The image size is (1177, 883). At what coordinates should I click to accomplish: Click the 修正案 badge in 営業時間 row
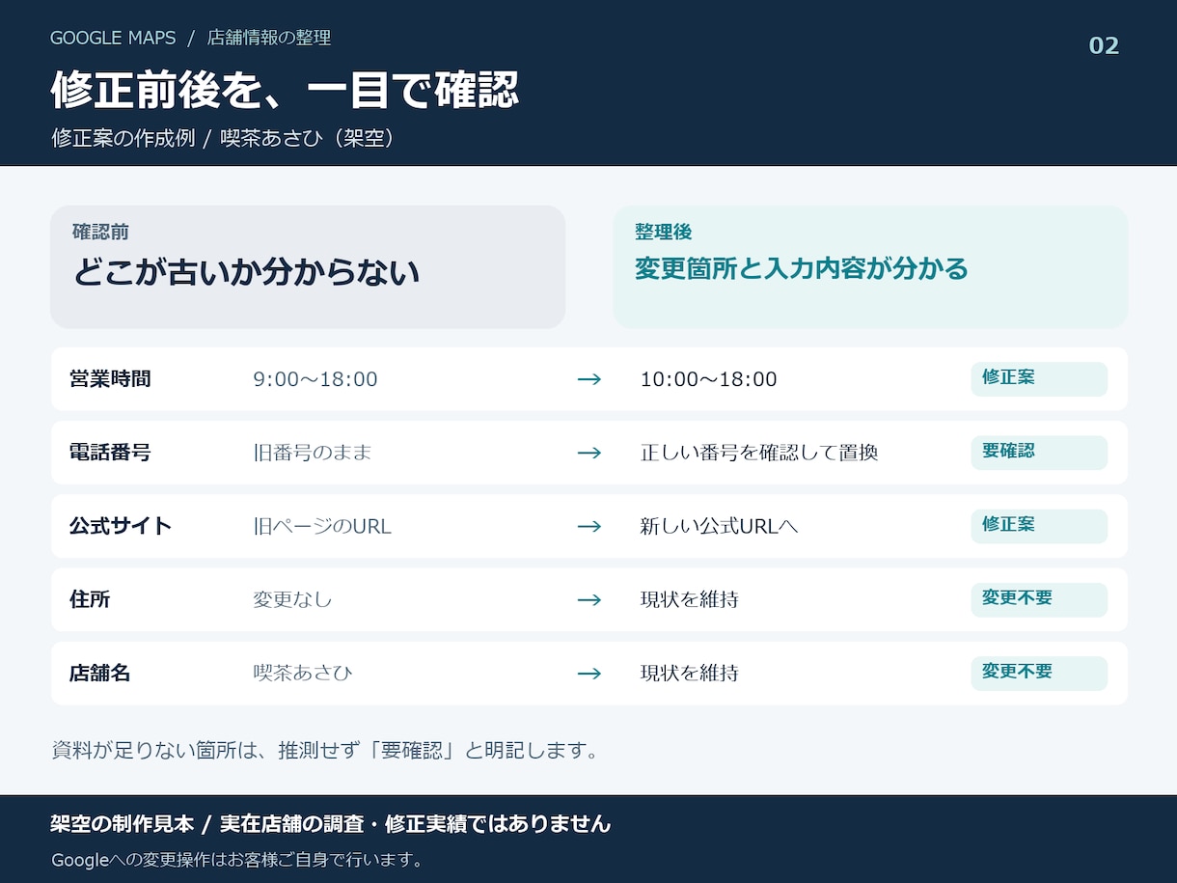click(1039, 378)
